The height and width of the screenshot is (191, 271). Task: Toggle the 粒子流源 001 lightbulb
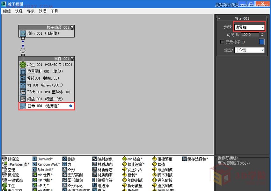pyautogui.click(x=72, y=27)
